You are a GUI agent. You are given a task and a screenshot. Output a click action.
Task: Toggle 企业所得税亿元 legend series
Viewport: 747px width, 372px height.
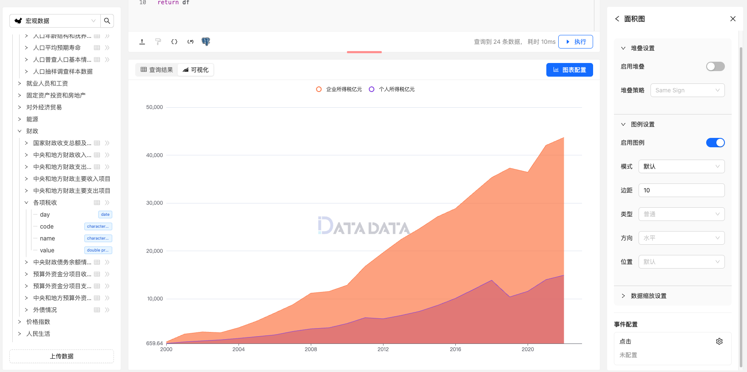coord(339,89)
